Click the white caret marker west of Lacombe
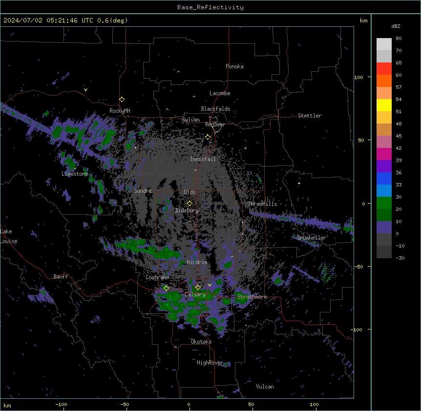This screenshot has height=411, width=421. click(194, 97)
